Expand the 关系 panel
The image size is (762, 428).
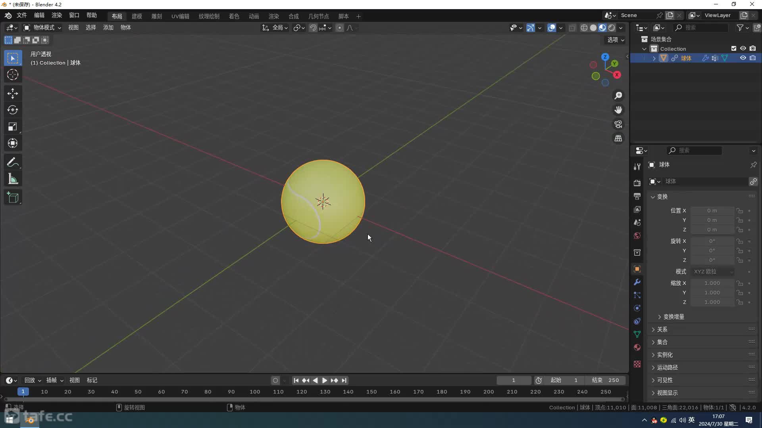coord(659,329)
